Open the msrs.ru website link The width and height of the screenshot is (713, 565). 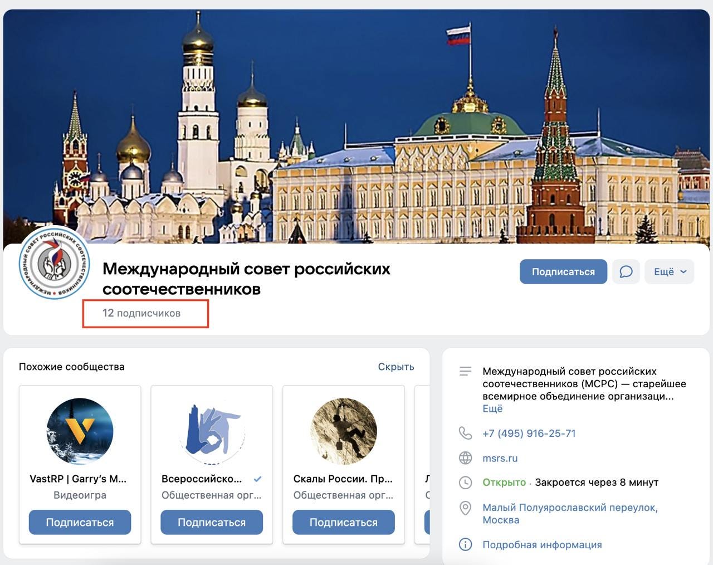pos(500,458)
